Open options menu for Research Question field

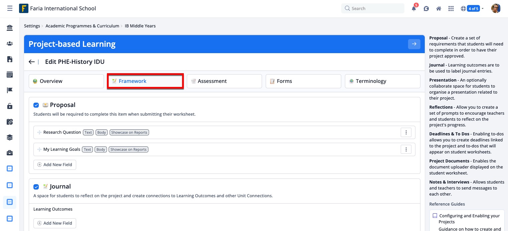tap(406, 132)
